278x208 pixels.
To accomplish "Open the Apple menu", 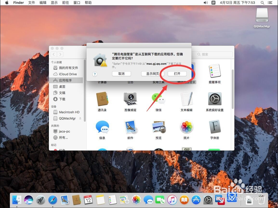I will pyautogui.click(x=7, y=3).
